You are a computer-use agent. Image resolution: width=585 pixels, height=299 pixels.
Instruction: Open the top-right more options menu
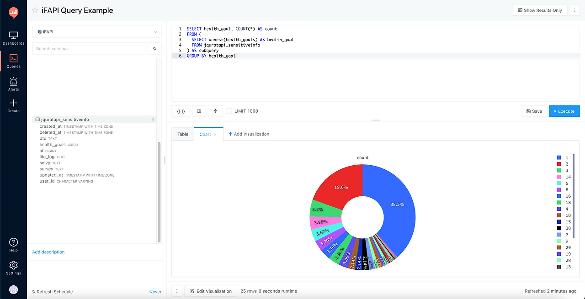[574, 10]
